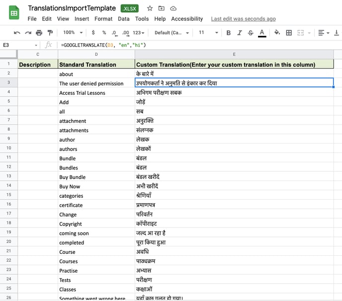Image resolution: width=342 pixels, height=301 pixels.
Task: Click the merge cells icon
Action: coord(301,33)
